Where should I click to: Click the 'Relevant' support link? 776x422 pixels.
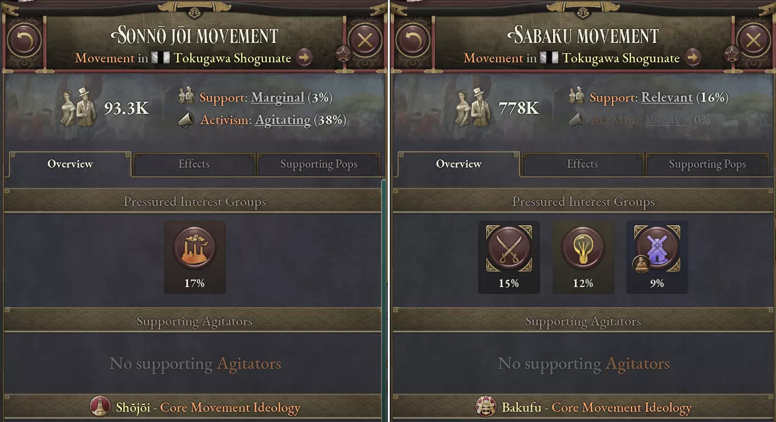(x=667, y=98)
